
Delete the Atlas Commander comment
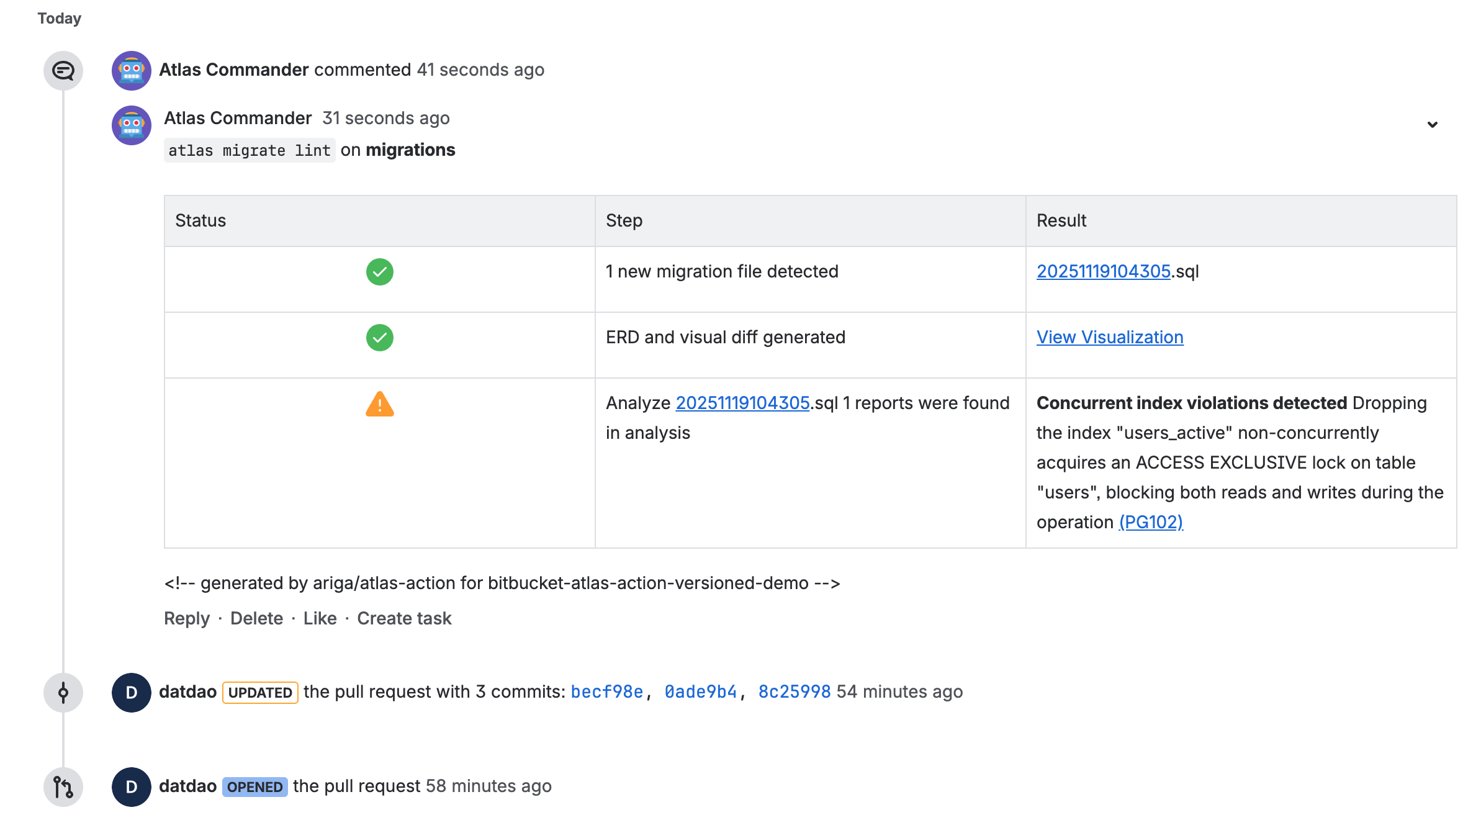[256, 618]
